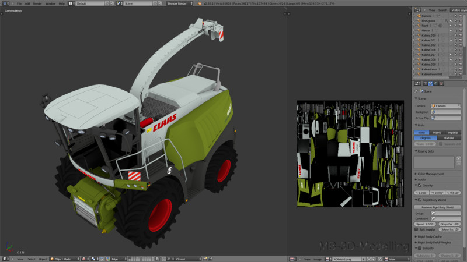Click the Active Clip field
This screenshot has width=467, height=262.
pyautogui.click(x=445, y=118)
